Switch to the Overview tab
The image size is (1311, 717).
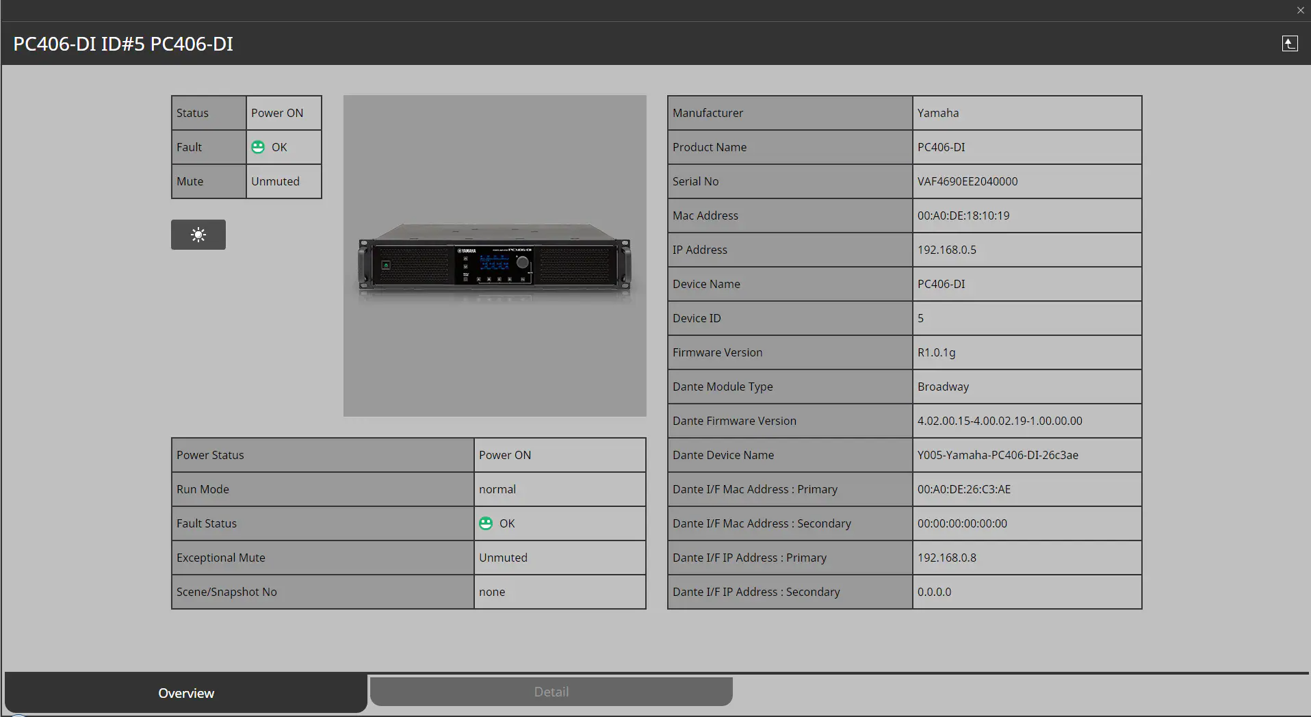(185, 692)
